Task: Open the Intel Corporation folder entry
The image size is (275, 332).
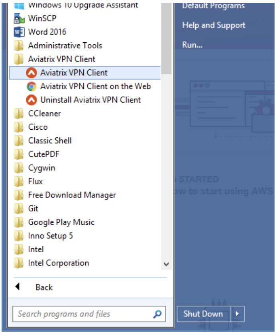Action: (59, 263)
